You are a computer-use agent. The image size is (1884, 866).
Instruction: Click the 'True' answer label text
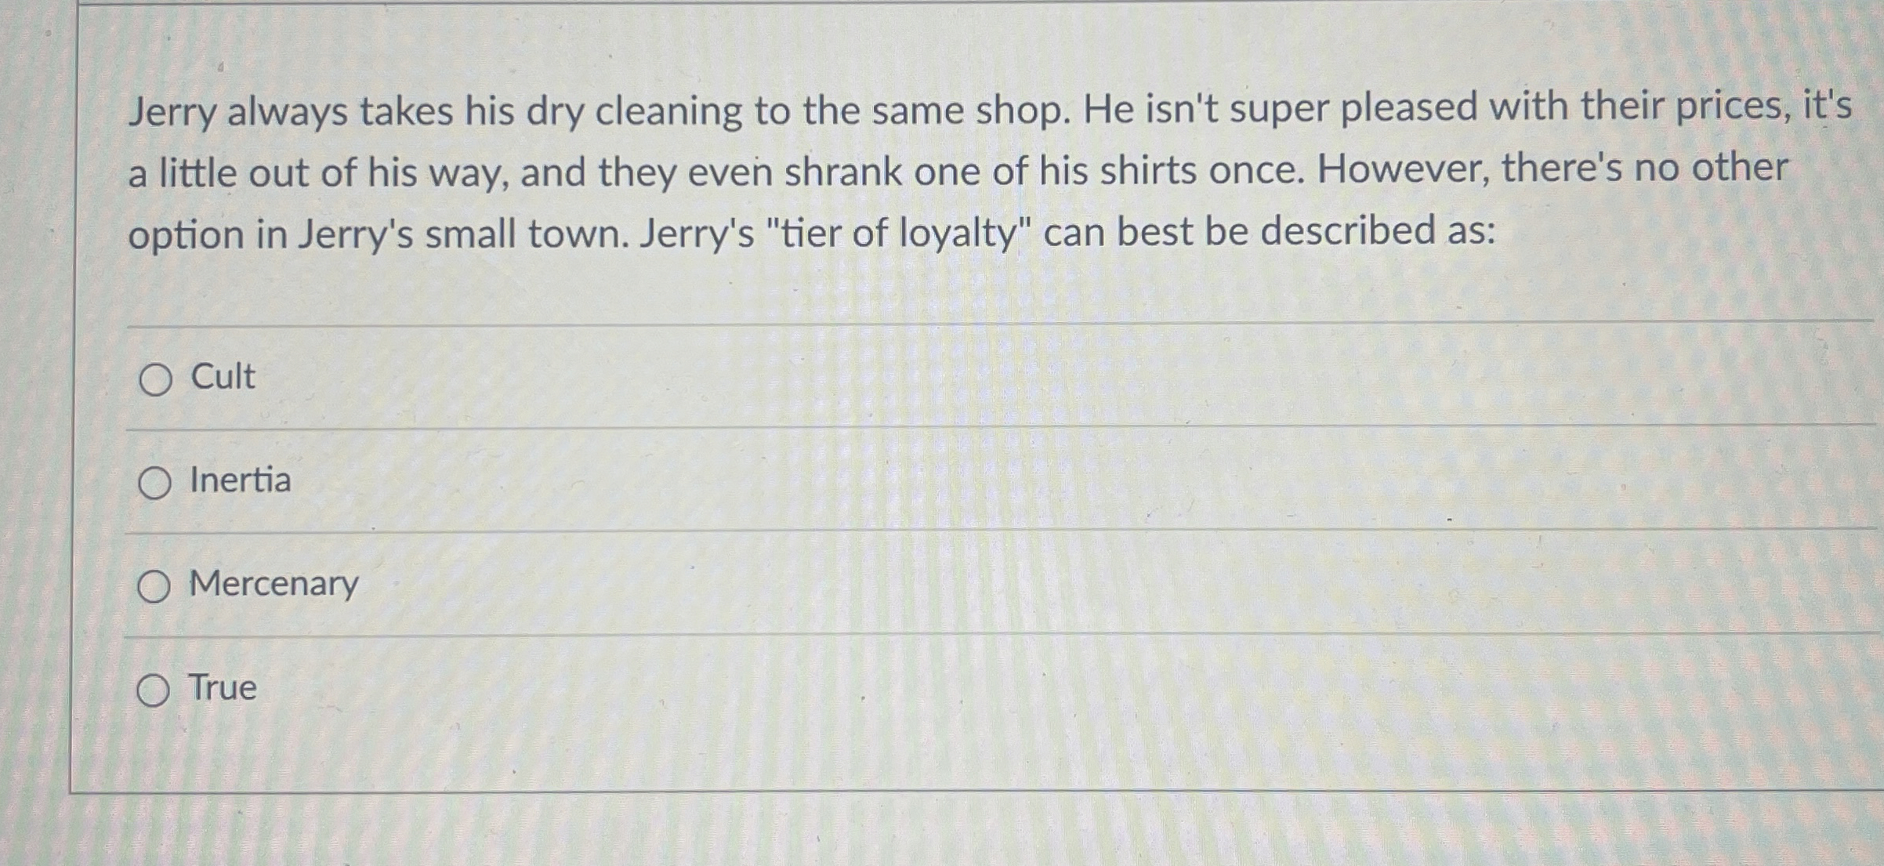223,687
